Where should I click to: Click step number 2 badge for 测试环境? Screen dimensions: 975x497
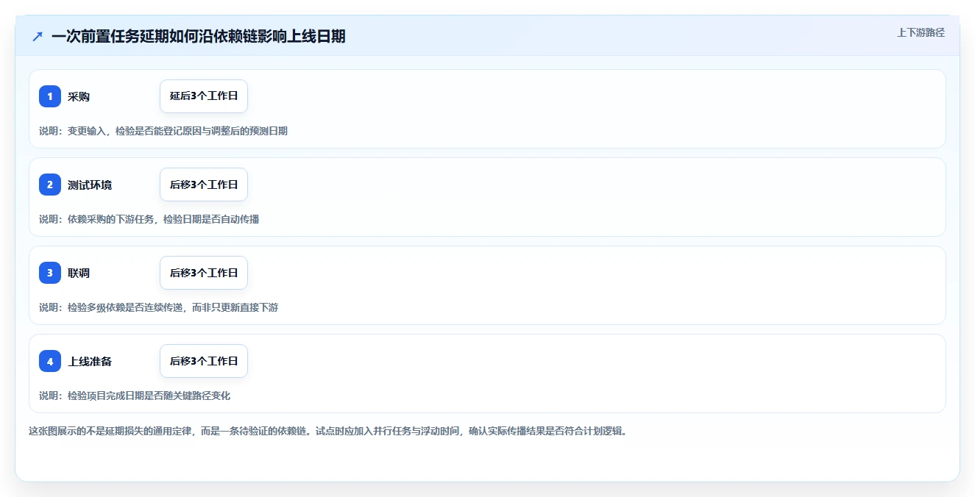50,185
